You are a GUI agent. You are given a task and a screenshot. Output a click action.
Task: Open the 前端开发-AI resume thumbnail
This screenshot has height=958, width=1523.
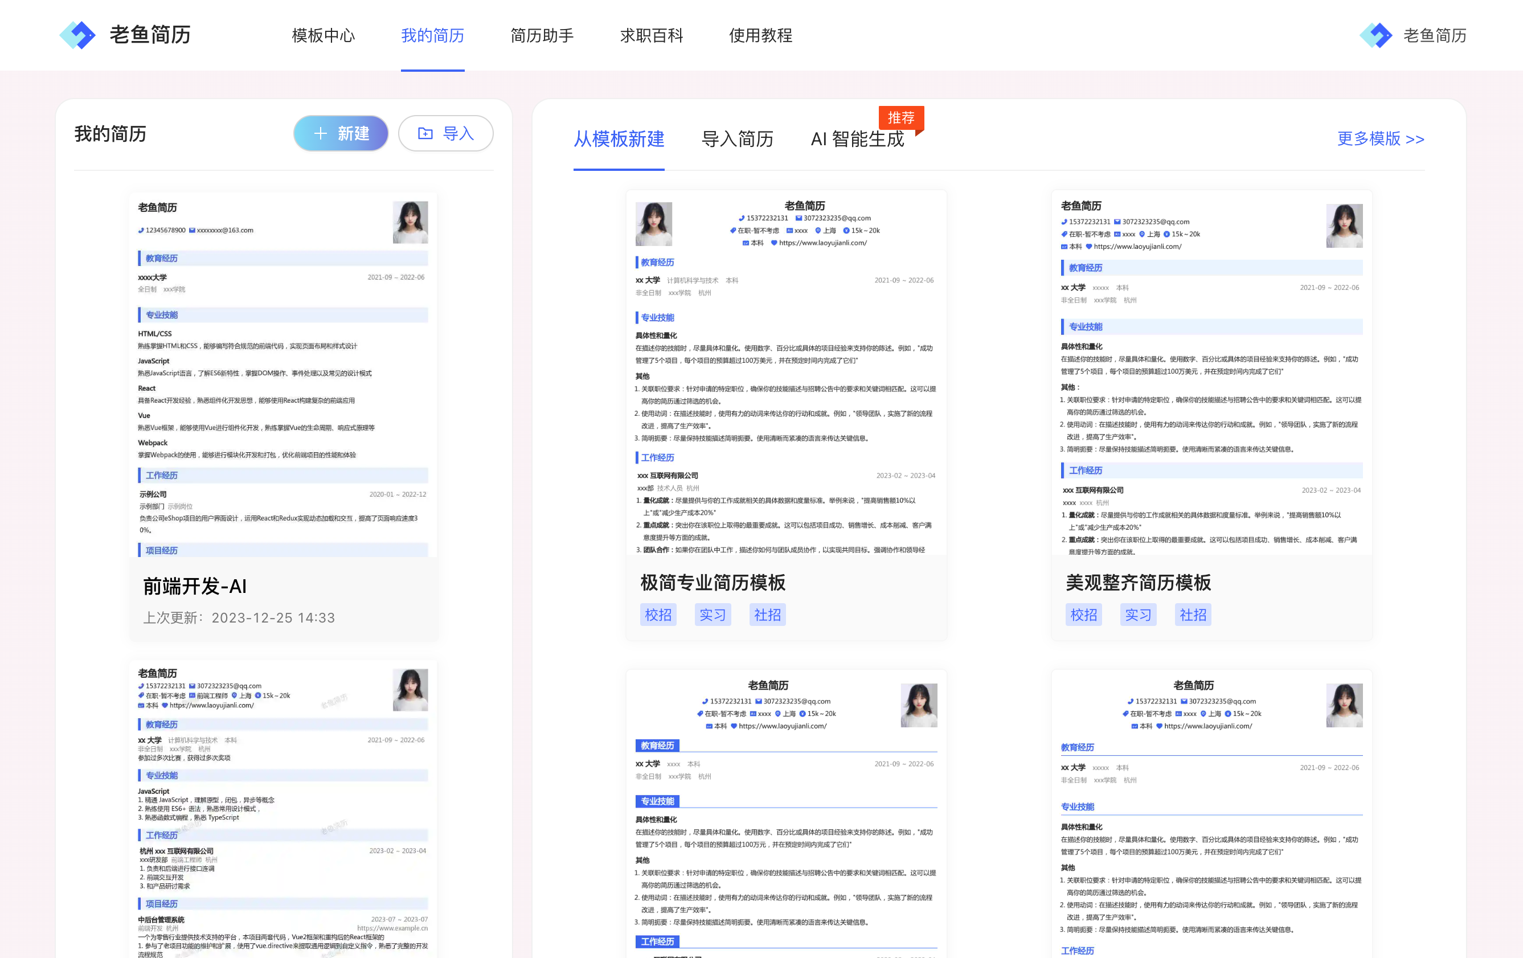[283, 374]
